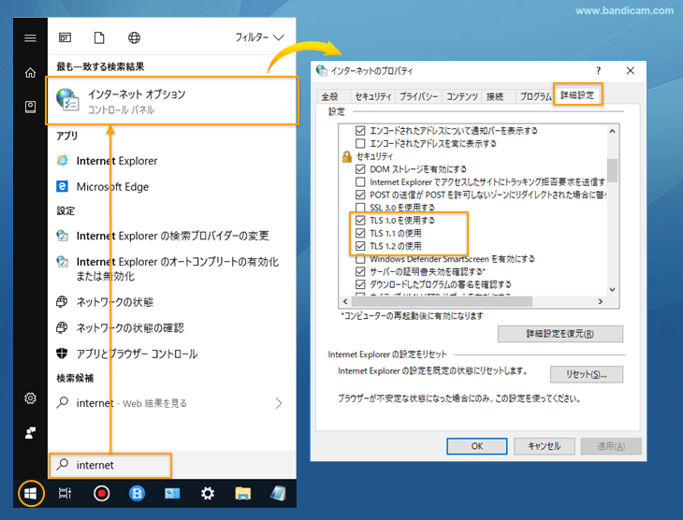The height and width of the screenshot is (520, 683).
Task: Enable the SSL 3.0 checkbox
Action: click(x=361, y=207)
